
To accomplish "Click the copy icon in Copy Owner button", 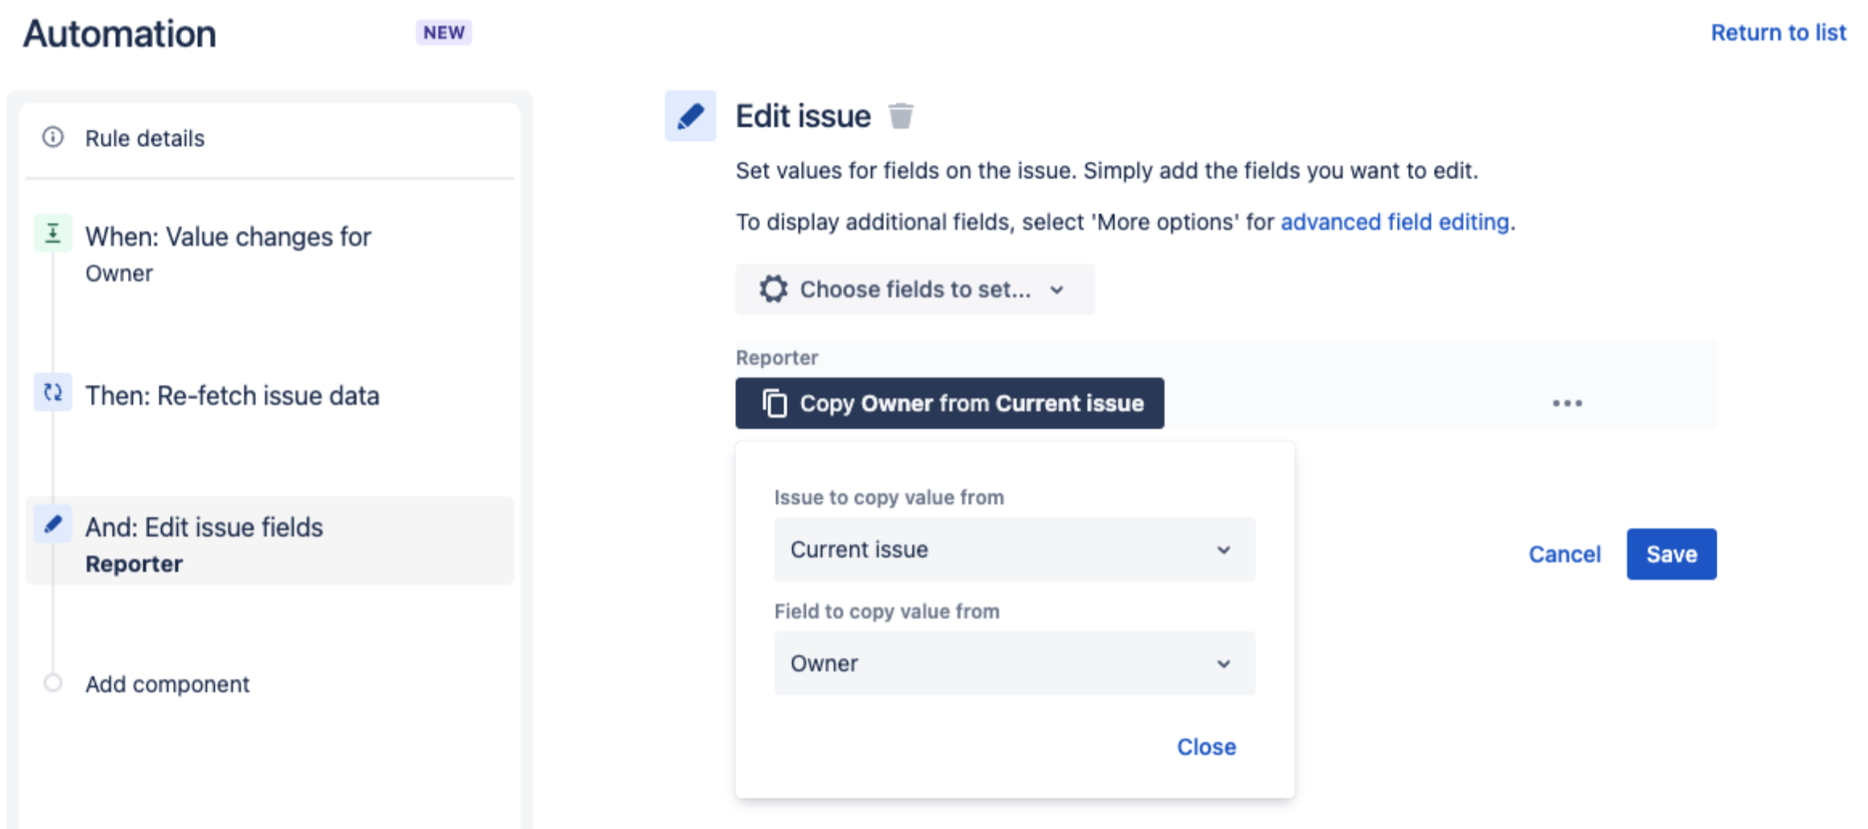I will 775,403.
